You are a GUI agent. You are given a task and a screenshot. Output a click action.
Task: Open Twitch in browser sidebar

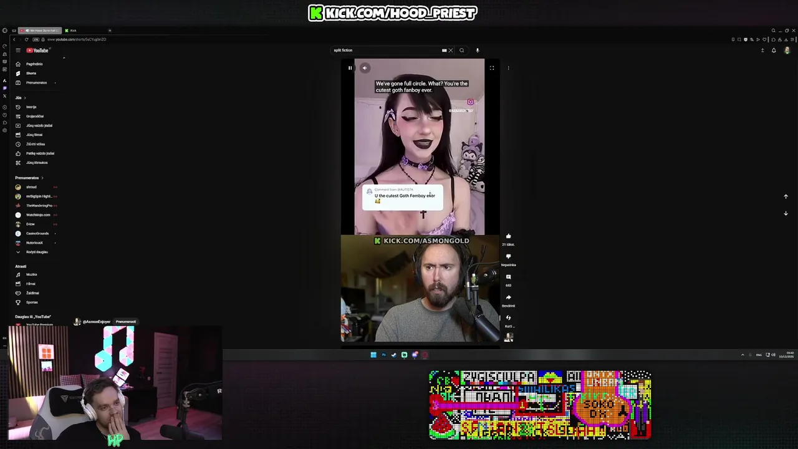click(x=4, y=88)
